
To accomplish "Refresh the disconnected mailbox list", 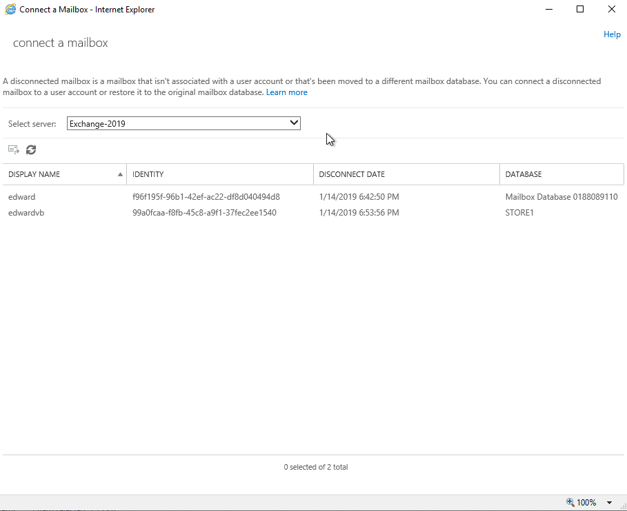I will pyautogui.click(x=31, y=149).
